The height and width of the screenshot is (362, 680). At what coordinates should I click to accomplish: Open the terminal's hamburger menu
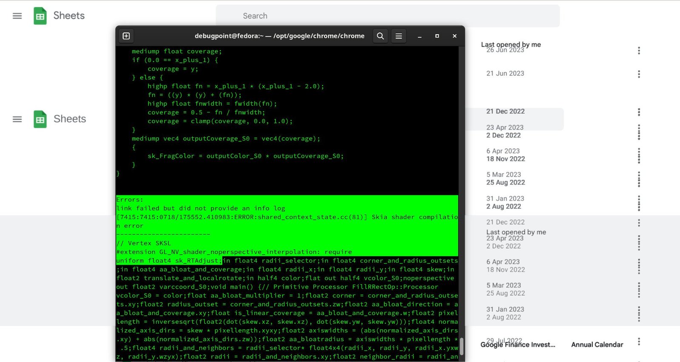(x=399, y=36)
